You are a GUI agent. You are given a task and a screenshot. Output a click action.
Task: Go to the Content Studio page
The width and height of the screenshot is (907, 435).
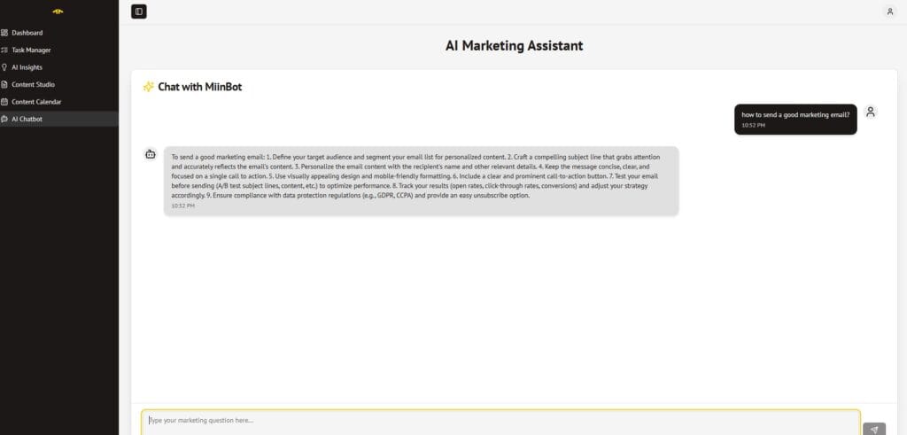pyautogui.click(x=33, y=84)
